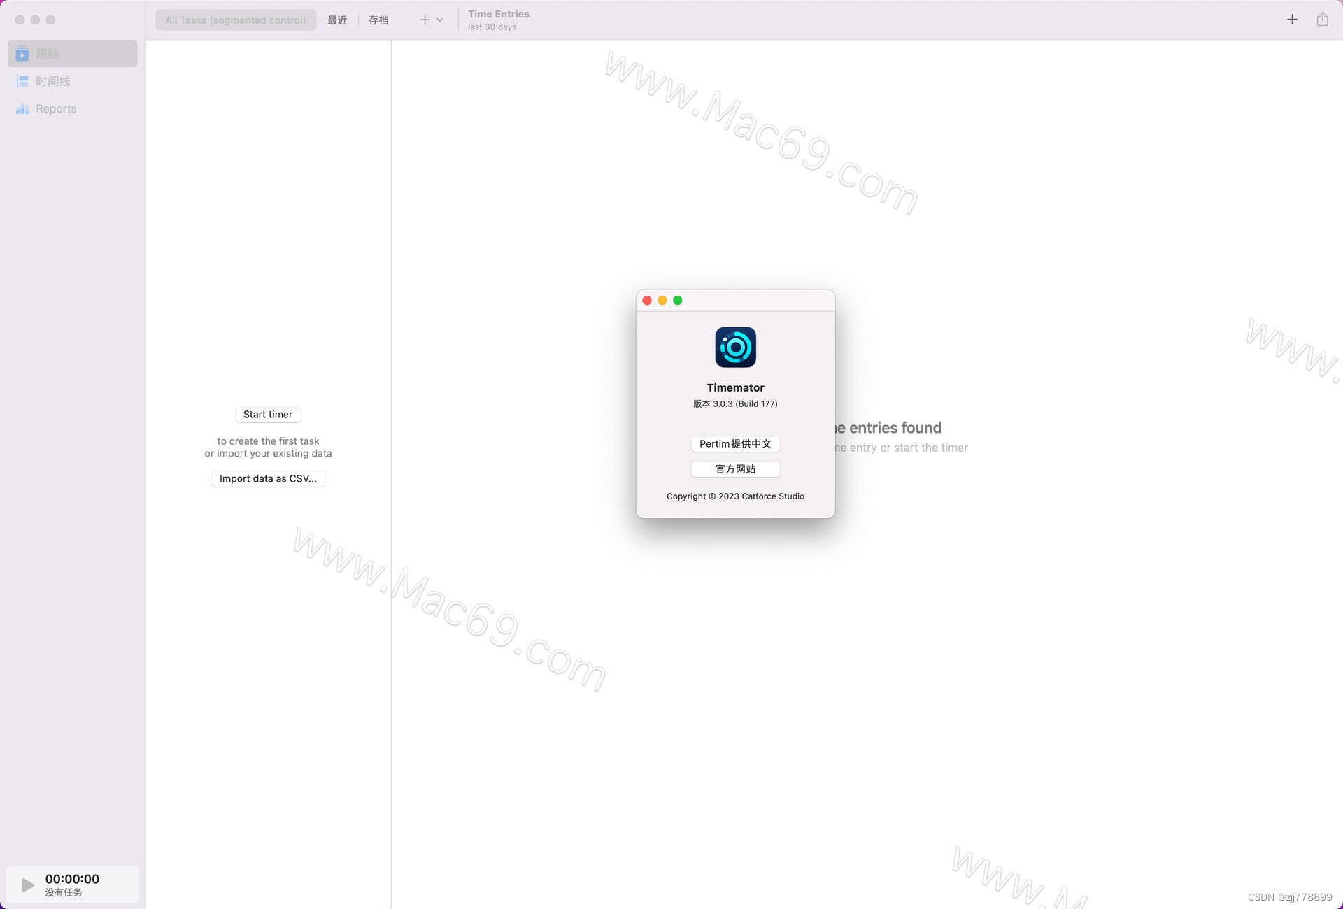Switch to the 最近 tab

pyautogui.click(x=337, y=20)
